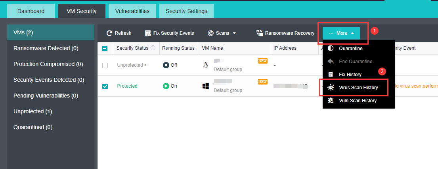
Task: Sort by VM Name column header
Action: click(212, 48)
